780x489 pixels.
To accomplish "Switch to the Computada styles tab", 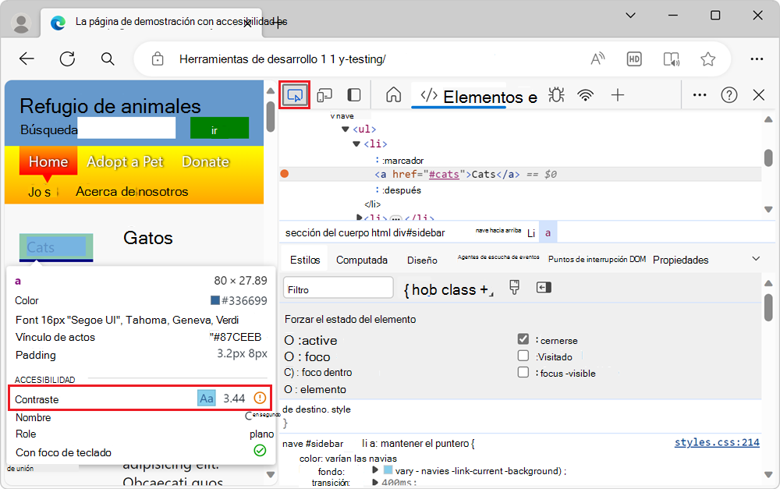I will pos(362,259).
